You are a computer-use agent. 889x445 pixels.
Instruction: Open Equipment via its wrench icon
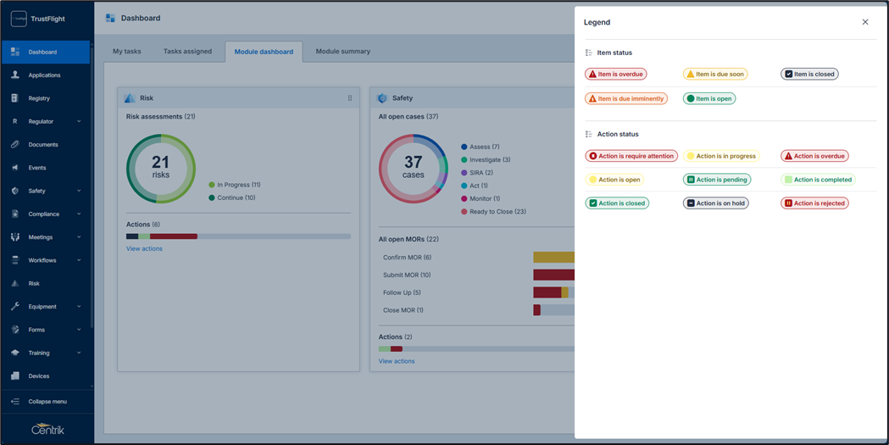tap(14, 307)
